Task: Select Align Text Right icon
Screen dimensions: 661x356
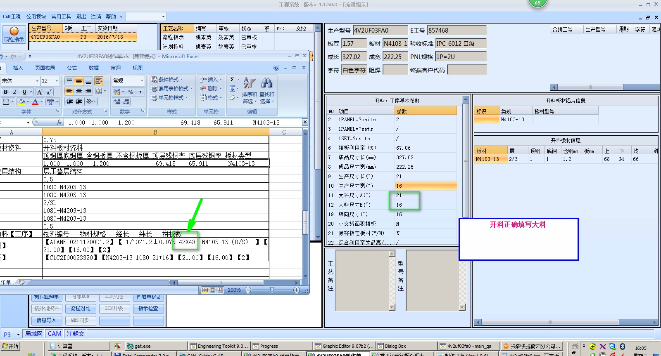Action: [88, 91]
